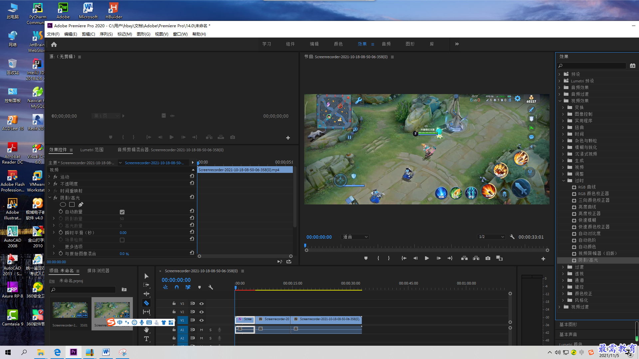
Task: Open 基本图形 panel
Action: tap(568, 324)
